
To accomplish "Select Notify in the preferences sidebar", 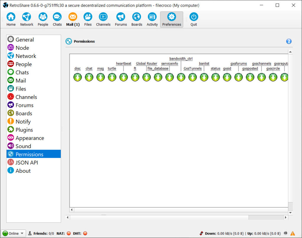I will (x=34, y=122).
